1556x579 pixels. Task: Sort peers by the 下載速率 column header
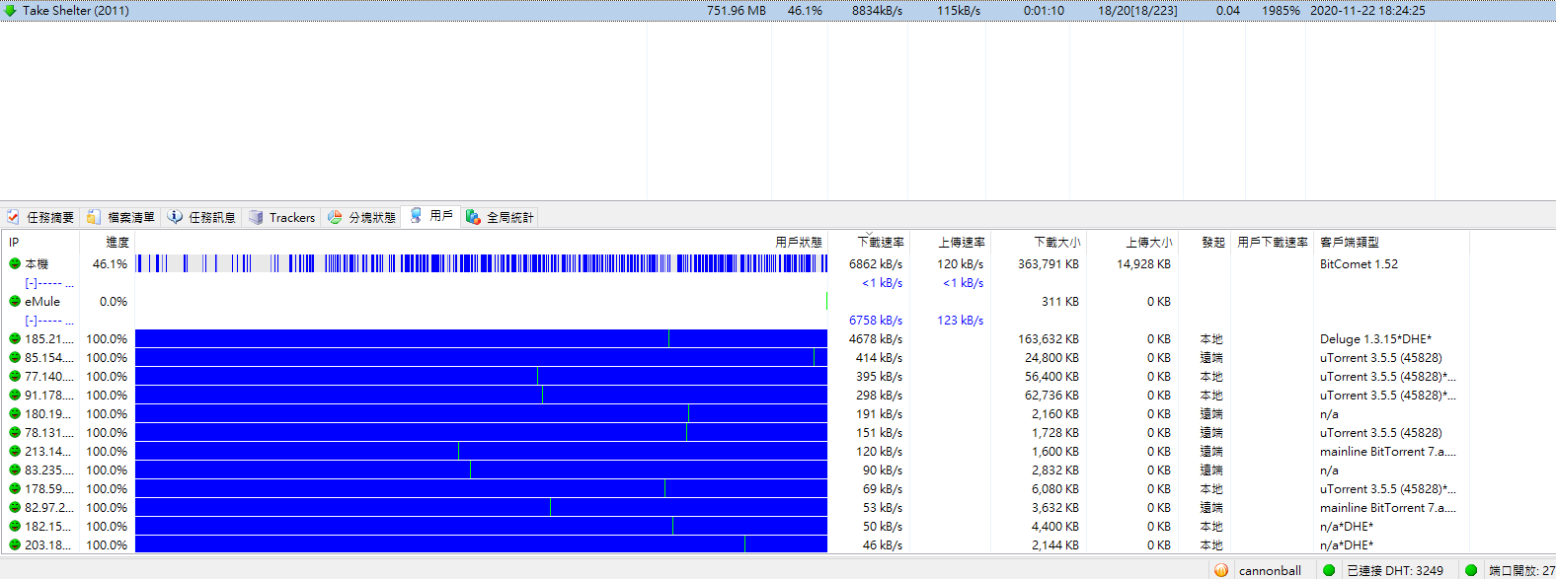pyautogui.click(x=880, y=242)
